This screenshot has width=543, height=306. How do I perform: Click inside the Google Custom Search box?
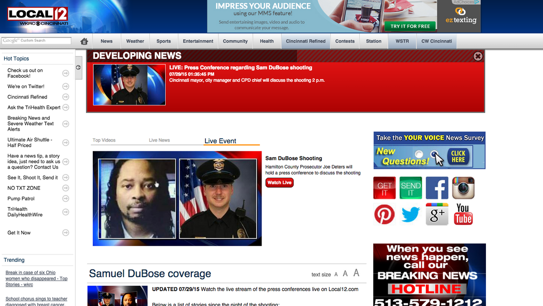click(36, 40)
